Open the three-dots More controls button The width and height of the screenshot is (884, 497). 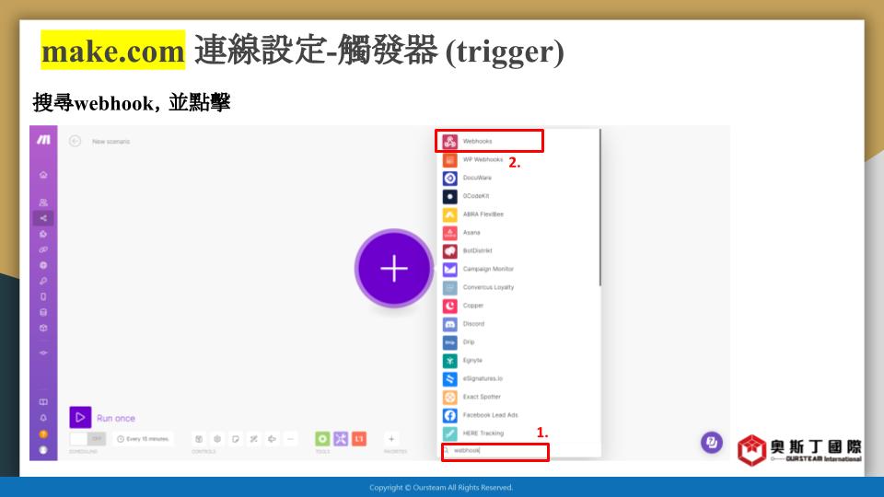[290, 438]
